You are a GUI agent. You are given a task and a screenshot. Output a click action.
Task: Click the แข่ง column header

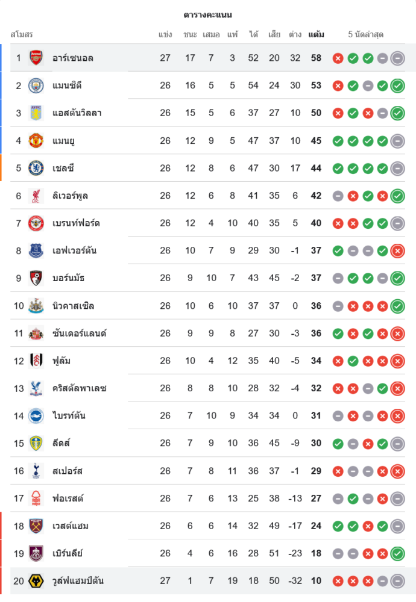click(x=165, y=34)
